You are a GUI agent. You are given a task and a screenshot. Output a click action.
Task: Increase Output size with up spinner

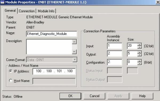click(x=139, y=52)
